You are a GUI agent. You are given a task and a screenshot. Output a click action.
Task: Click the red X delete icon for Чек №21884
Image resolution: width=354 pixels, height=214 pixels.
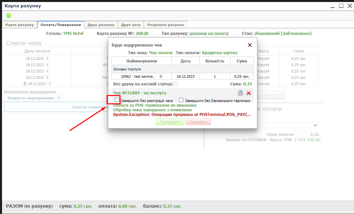pyautogui.click(x=248, y=93)
